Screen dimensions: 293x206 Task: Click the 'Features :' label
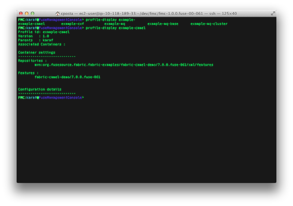28,73
